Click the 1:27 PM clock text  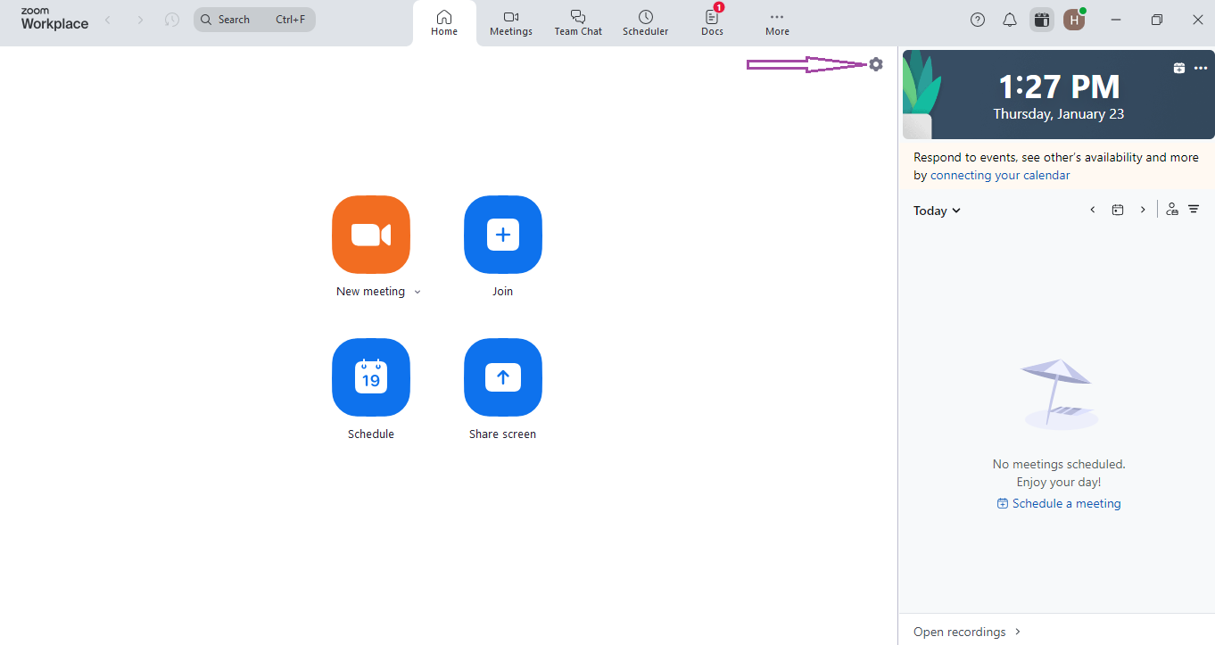pyautogui.click(x=1059, y=87)
